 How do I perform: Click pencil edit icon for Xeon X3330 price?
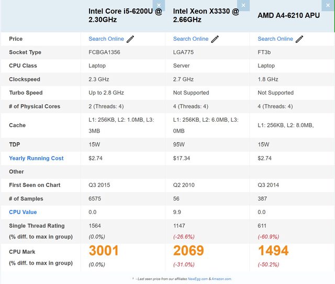215,39
